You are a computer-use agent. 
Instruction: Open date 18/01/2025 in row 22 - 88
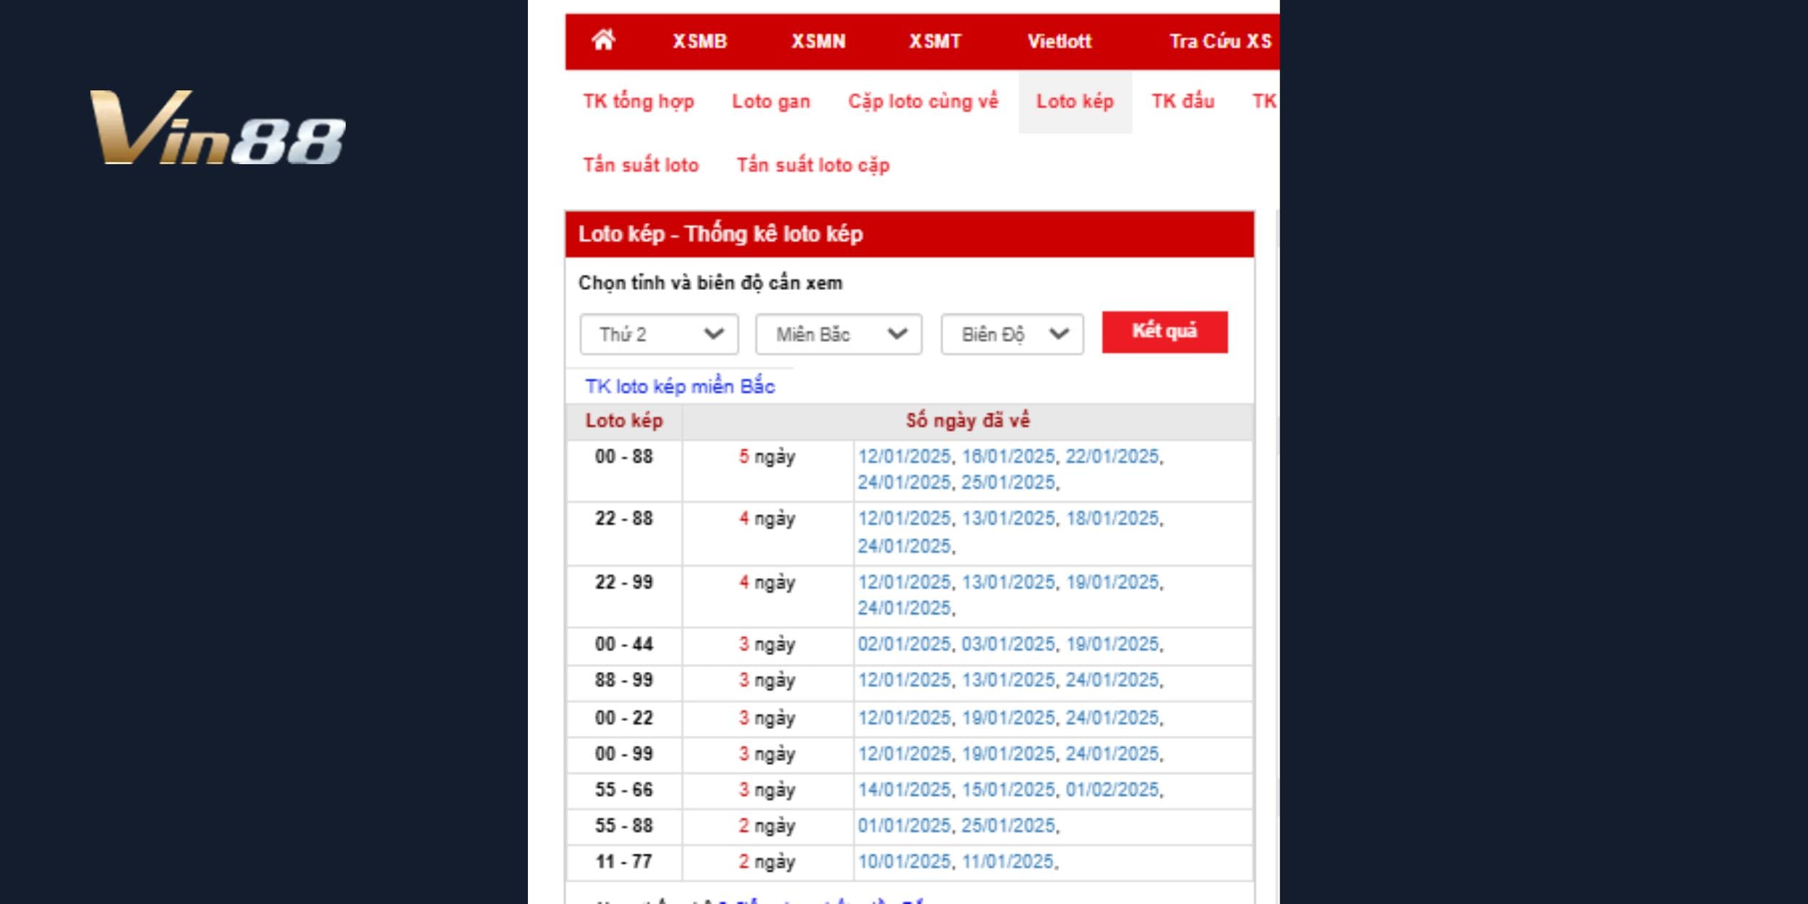[1112, 519]
